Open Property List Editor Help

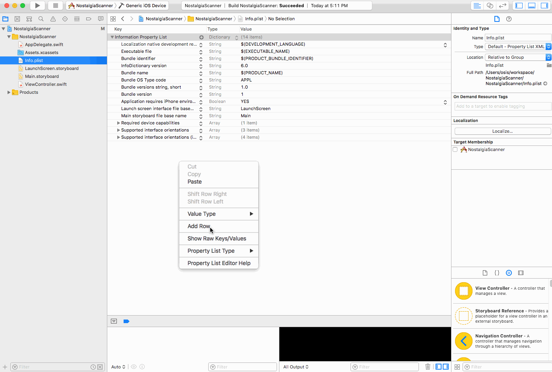click(219, 263)
